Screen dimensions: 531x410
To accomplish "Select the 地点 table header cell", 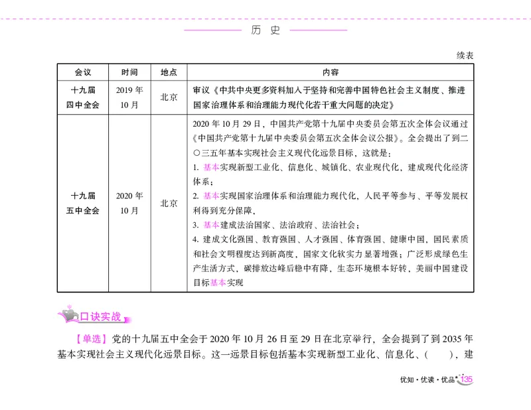I will click(169, 73).
